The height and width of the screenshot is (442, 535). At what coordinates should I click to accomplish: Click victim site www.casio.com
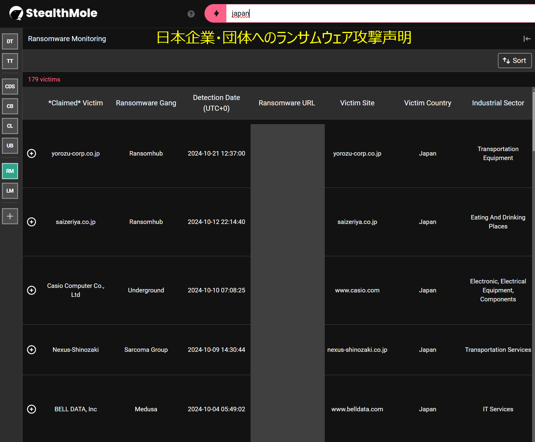pyautogui.click(x=357, y=290)
